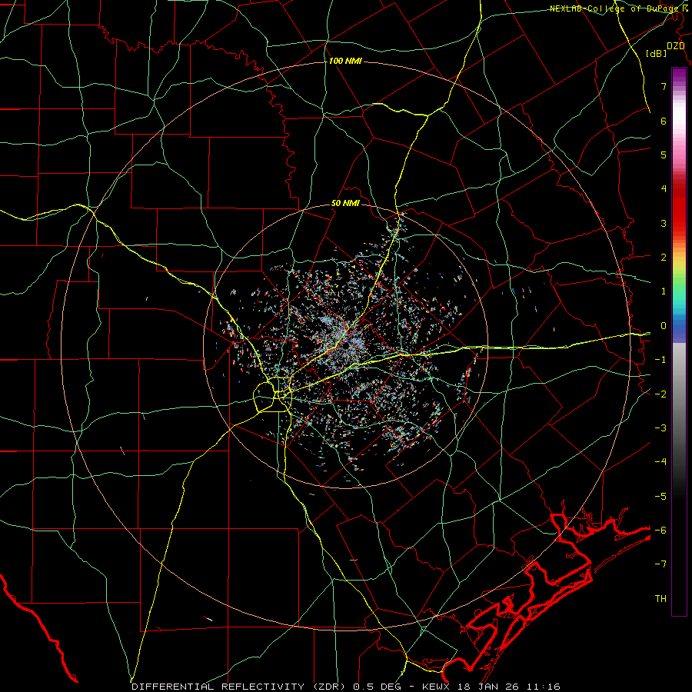Click the -1 tick label on the scale
The width and height of the screenshot is (692, 692).
coord(660,360)
